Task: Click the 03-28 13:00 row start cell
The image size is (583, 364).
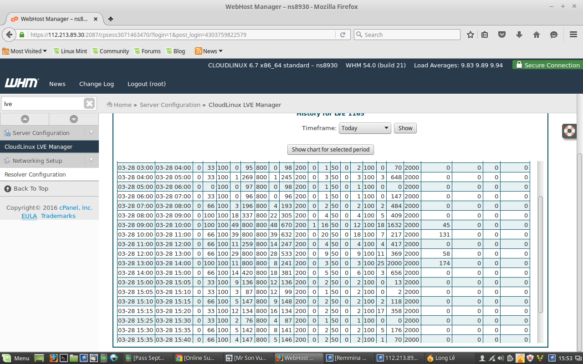Action: [x=136, y=263]
